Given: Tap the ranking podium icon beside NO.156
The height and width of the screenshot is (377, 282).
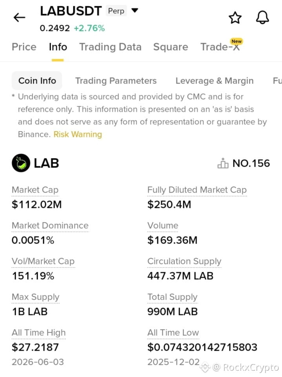Looking at the screenshot, I should 223,163.
